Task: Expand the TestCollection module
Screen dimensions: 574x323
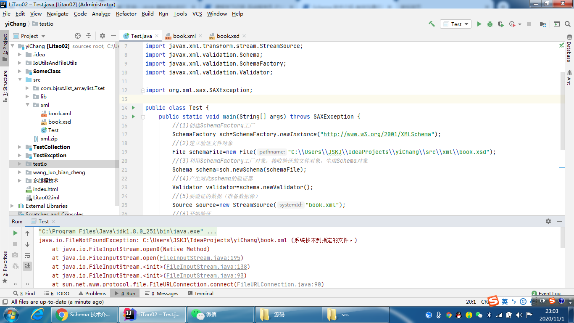Action: point(20,147)
